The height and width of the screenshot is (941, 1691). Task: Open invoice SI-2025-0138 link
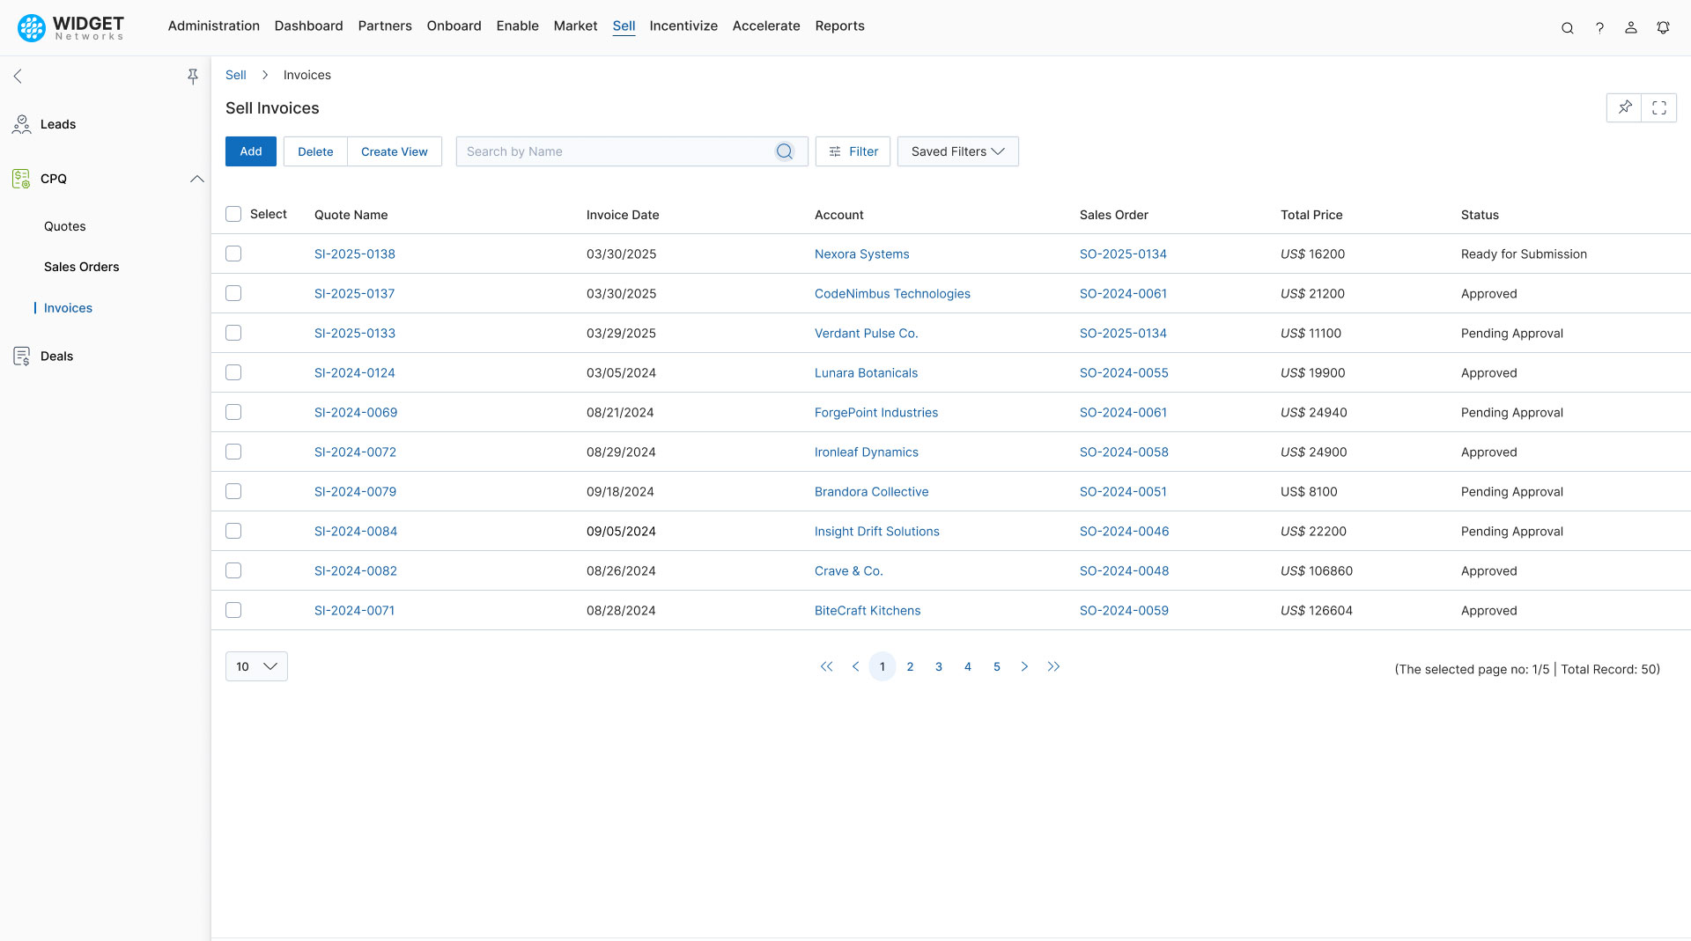pyautogui.click(x=355, y=254)
